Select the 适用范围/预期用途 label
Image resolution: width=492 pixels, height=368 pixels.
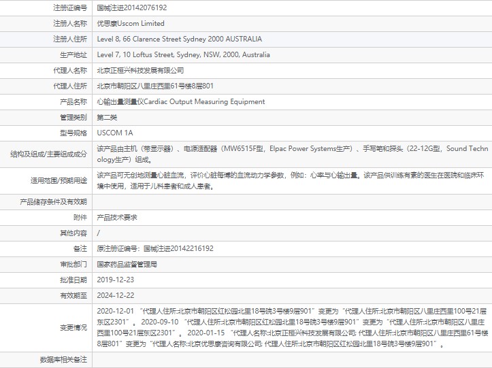[59, 181]
